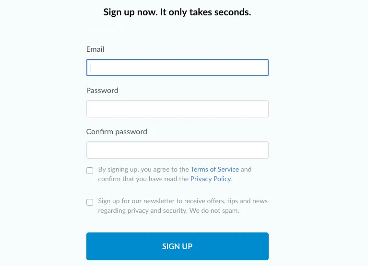368x266 pixels.
Task: Click the 'We do not spam.' sentence
Action: [x=214, y=210]
